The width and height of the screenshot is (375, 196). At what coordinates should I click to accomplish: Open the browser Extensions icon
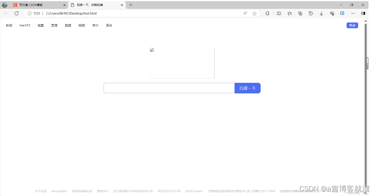pyautogui.click(x=268, y=13)
